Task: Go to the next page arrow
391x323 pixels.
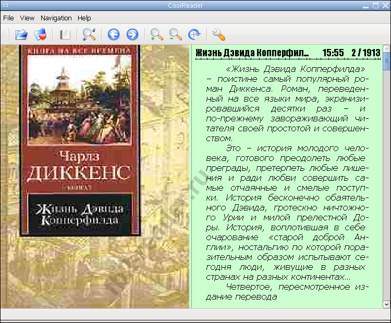Action: click(x=132, y=34)
